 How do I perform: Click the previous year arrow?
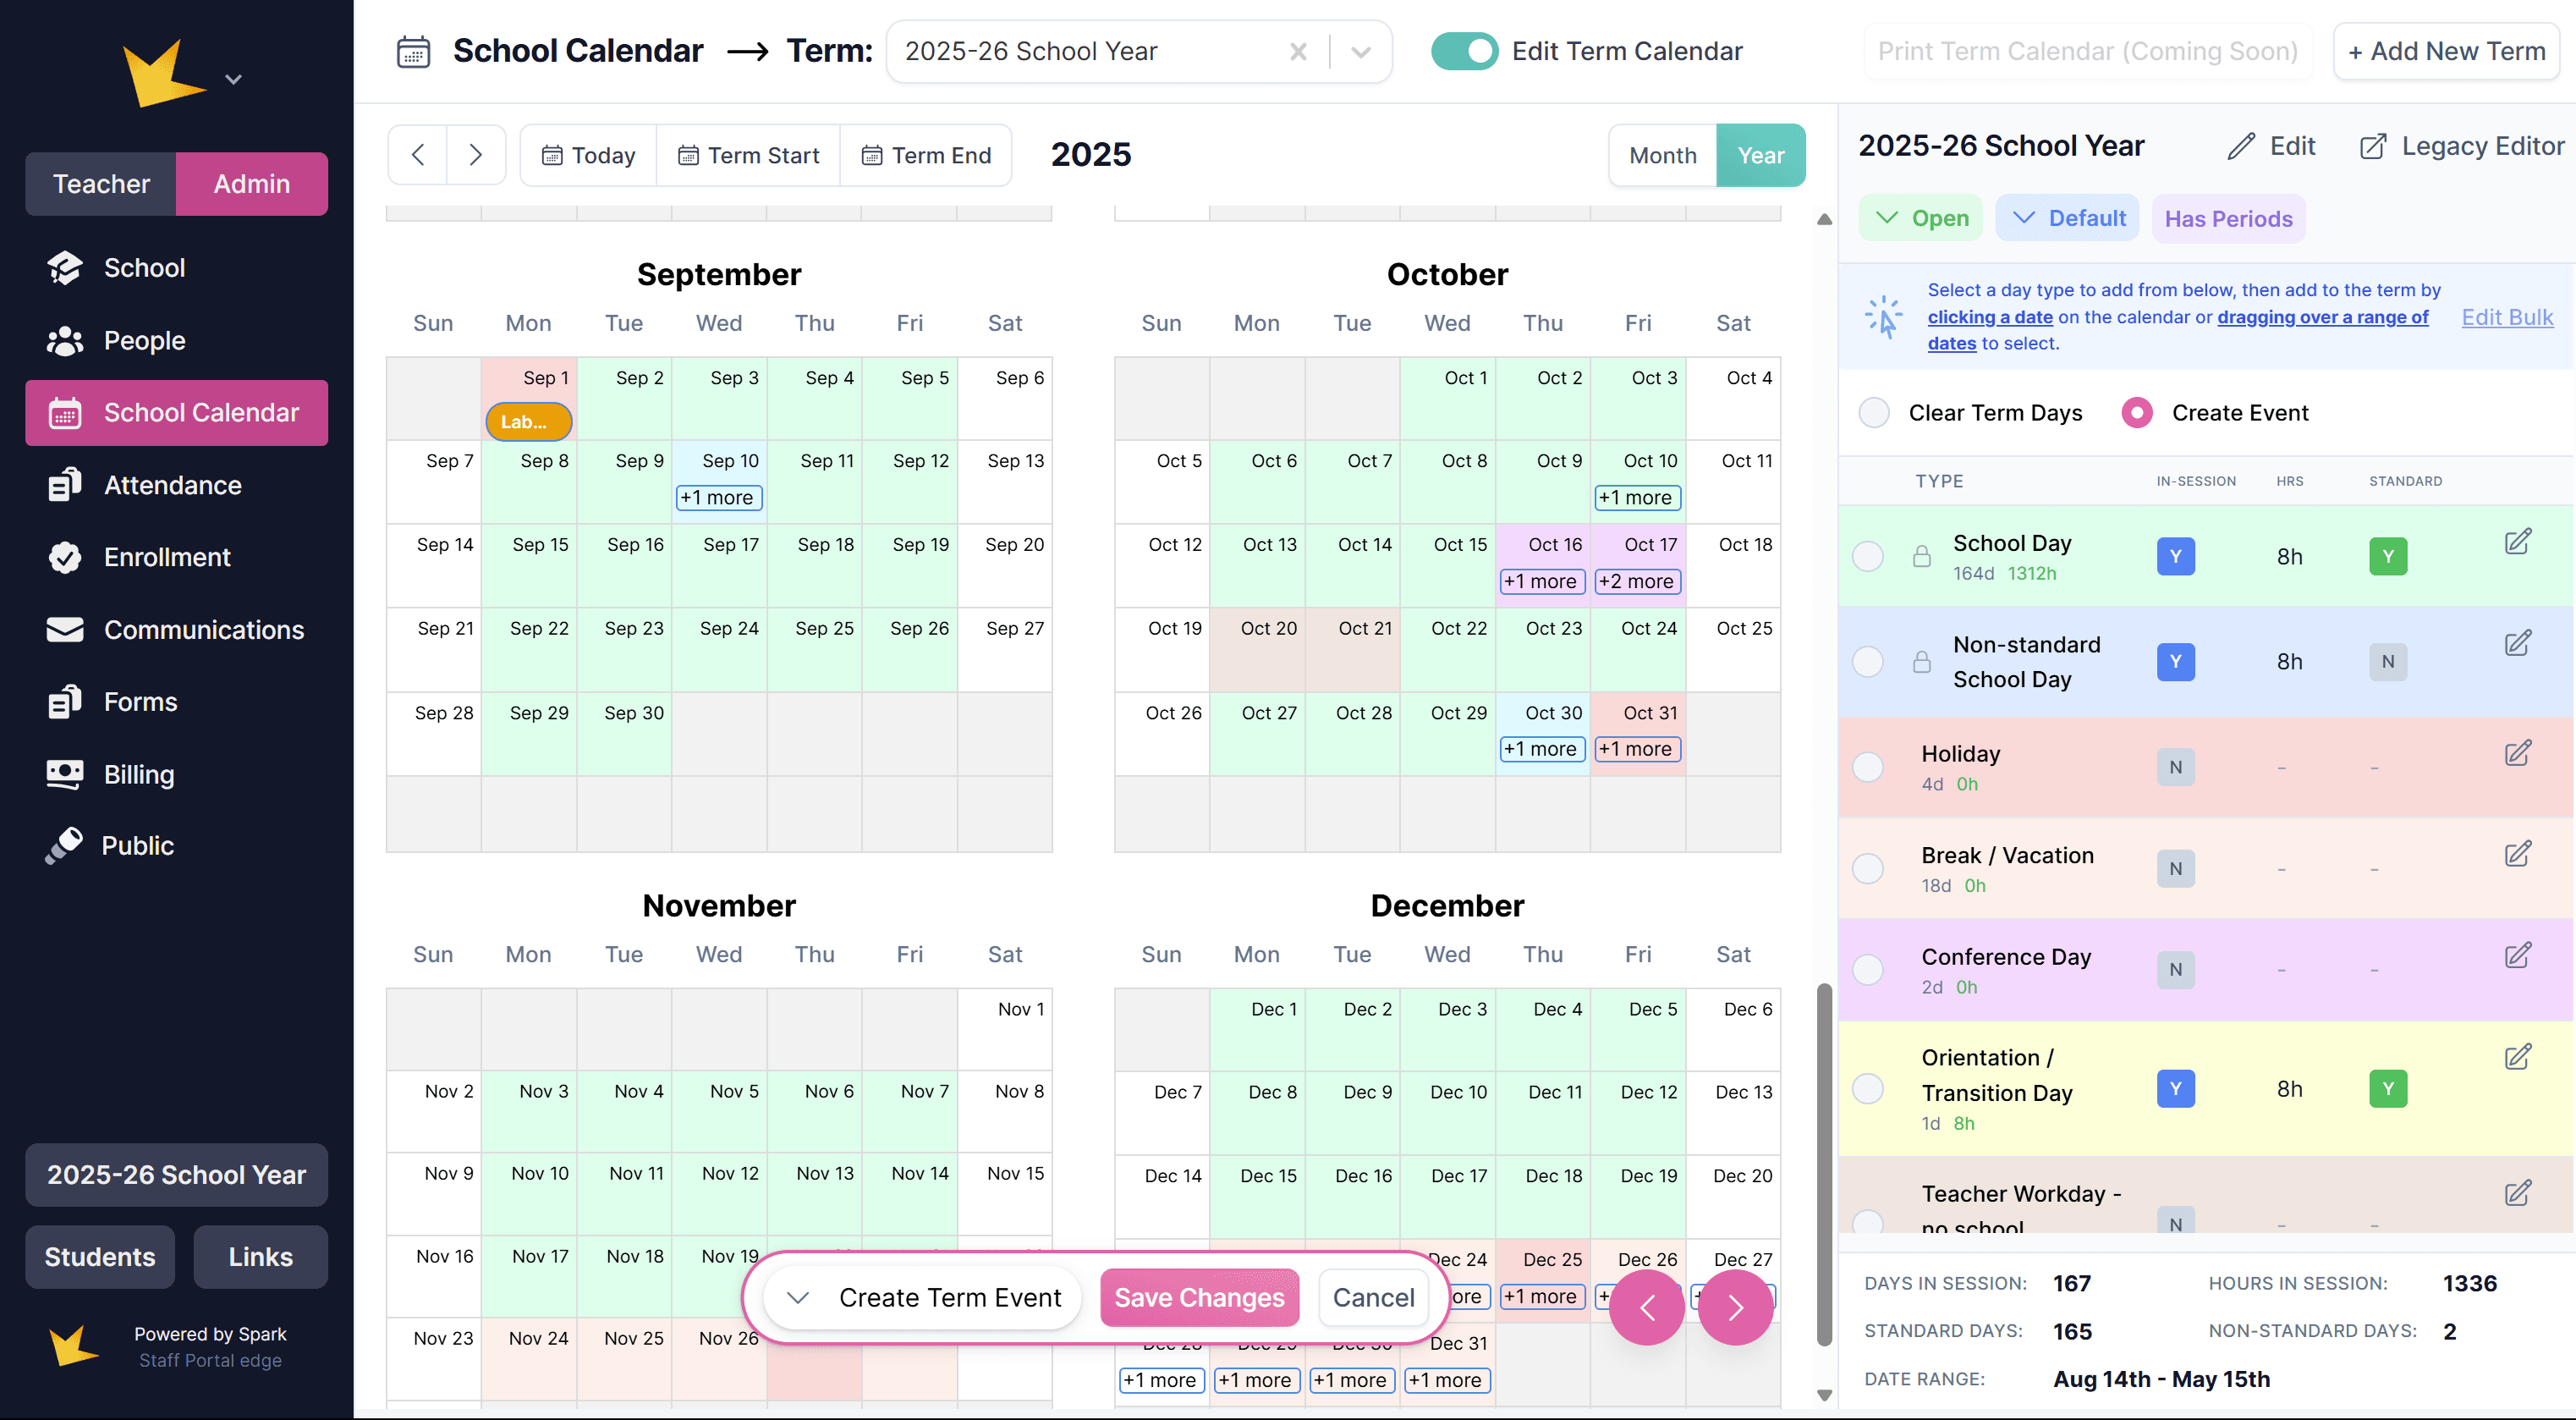tap(418, 155)
